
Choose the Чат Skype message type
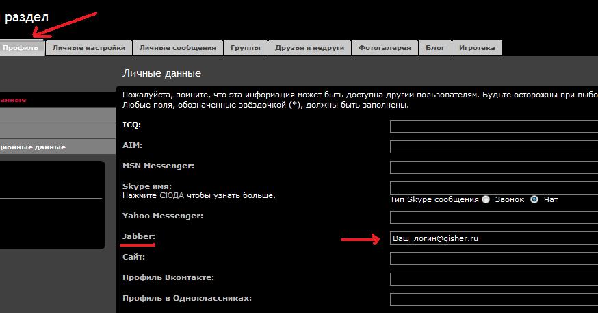point(534,199)
